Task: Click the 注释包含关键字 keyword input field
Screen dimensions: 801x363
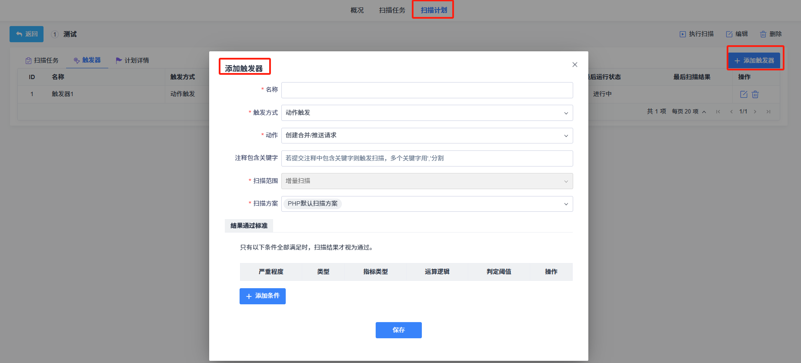Action: [x=427, y=158]
